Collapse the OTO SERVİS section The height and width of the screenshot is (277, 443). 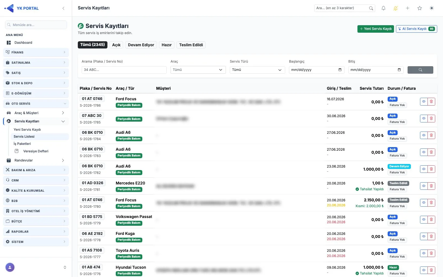click(x=36, y=104)
